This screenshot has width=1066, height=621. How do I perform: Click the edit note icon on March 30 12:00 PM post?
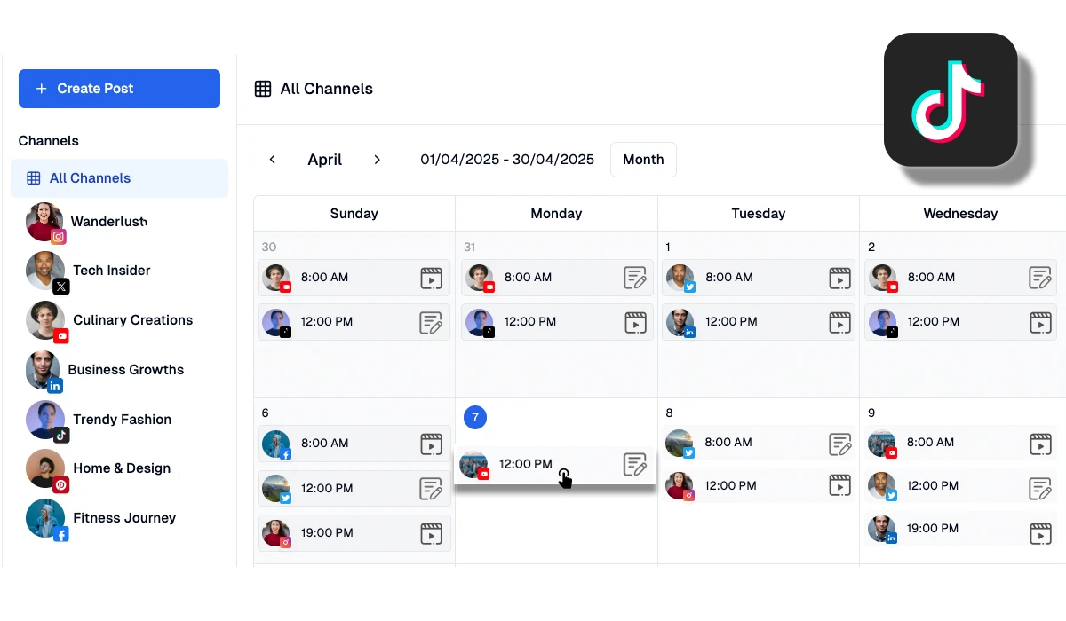click(431, 323)
